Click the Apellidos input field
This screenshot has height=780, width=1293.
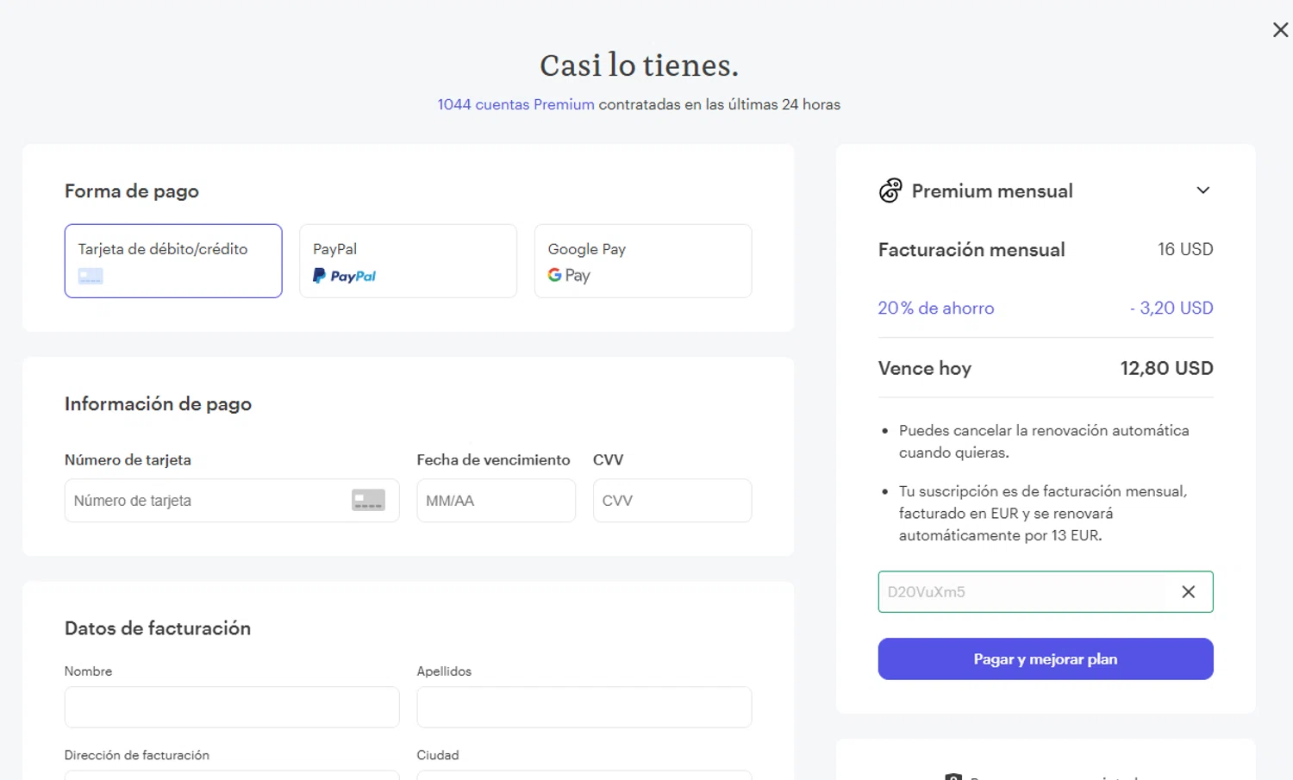(584, 707)
